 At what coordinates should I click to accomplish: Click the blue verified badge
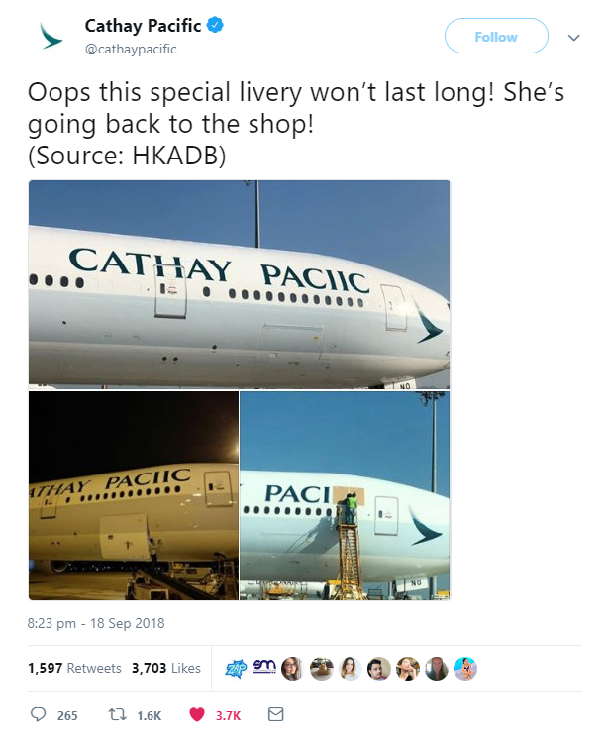coord(214,25)
